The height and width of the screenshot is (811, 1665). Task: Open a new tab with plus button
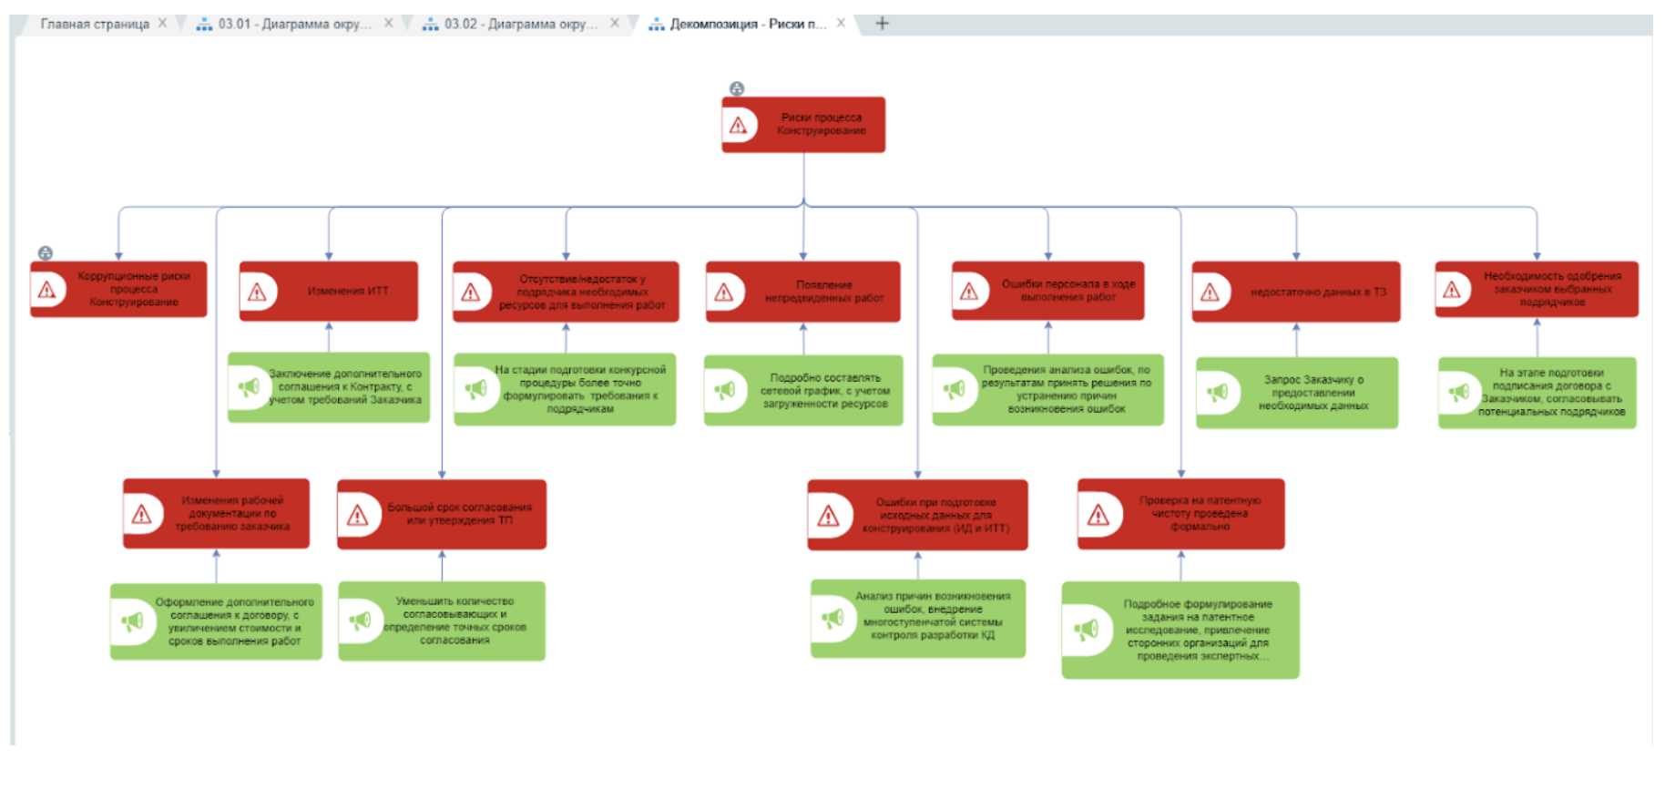click(x=882, y=24)
